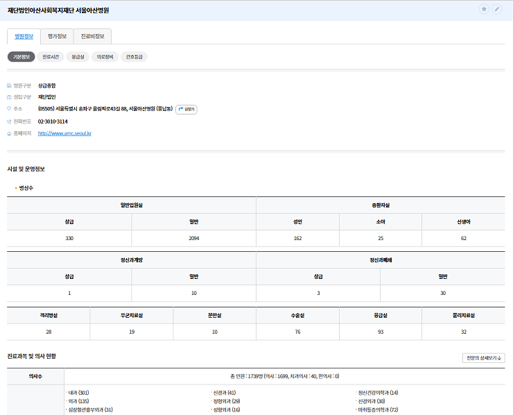The image size is (513, 415).
Task: Expand 전문의 상세보기 details button
Action: 484,358
